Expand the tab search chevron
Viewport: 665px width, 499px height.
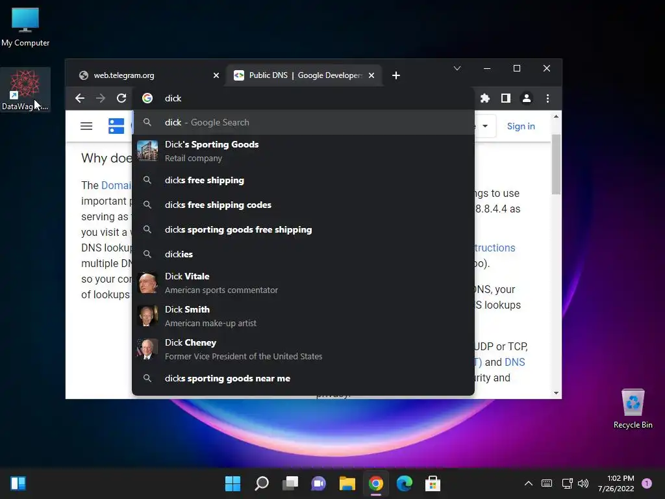coord(457,68)
